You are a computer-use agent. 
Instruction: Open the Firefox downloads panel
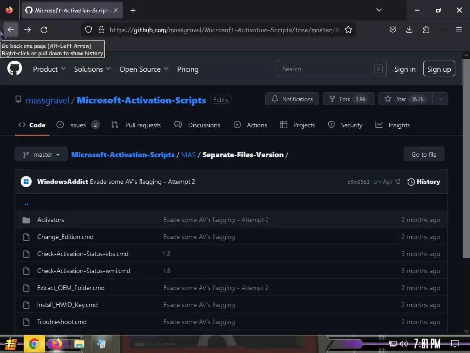[409, 29]
